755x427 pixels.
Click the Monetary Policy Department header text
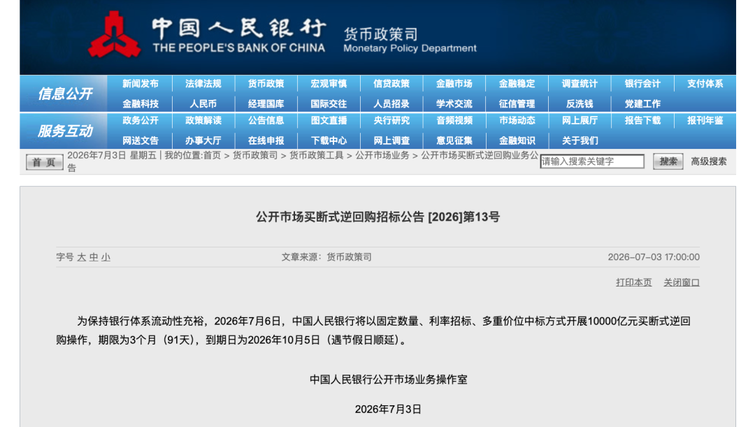tap(410, 48)
